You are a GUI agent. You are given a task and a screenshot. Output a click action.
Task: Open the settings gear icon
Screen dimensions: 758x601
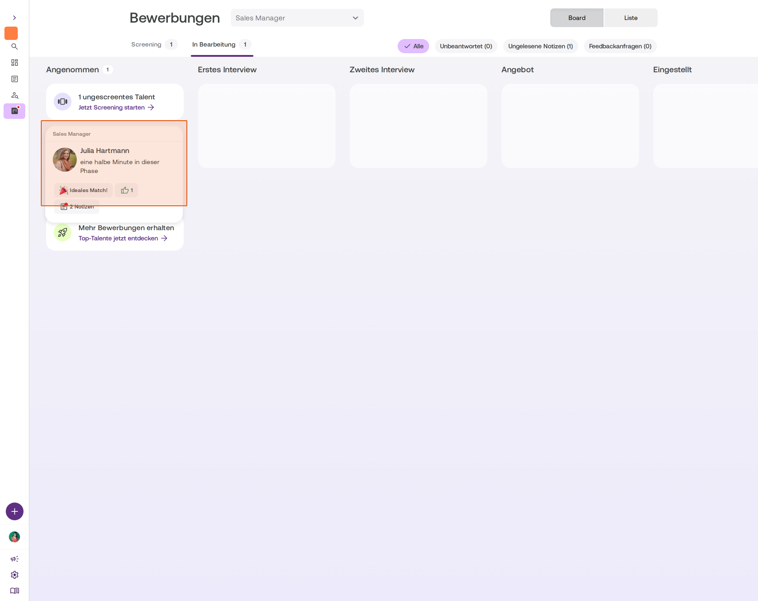[x=15, y=575]
